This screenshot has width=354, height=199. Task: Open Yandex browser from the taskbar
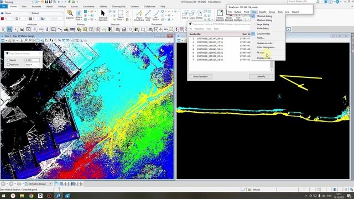tap(13, 196)
